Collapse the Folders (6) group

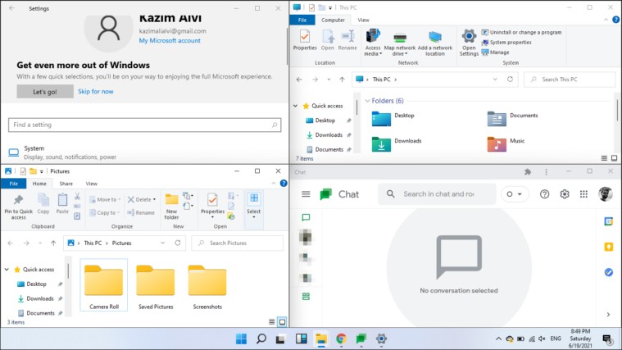click(x=367, y=101)
